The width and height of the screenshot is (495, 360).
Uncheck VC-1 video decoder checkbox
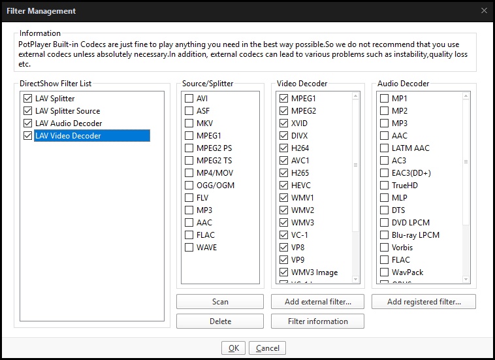point(284,235)
